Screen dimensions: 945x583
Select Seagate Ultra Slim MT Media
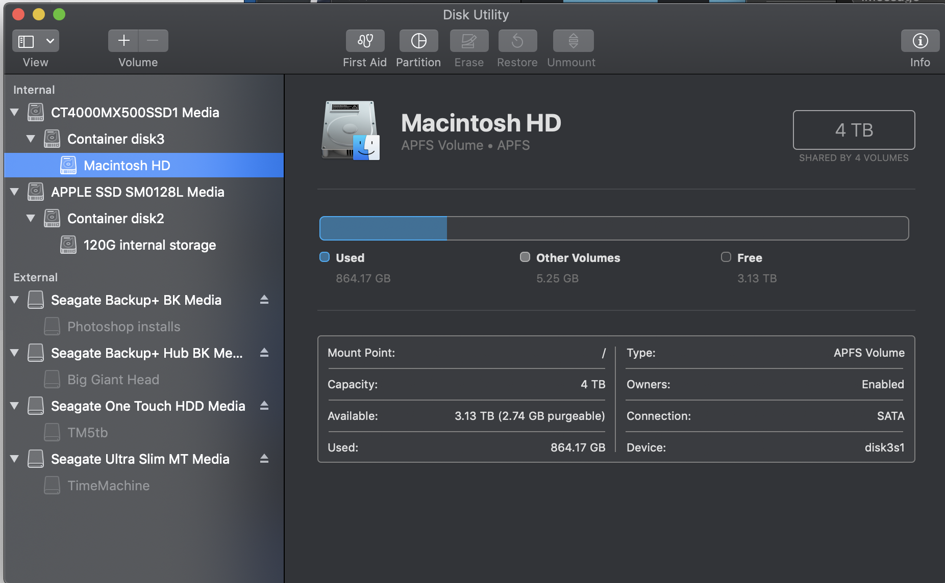tap(144, 459)
